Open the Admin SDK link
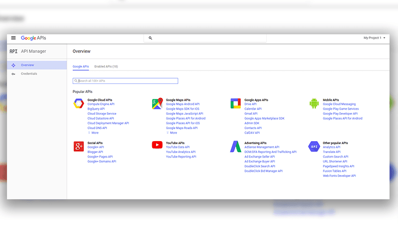This screenshot has height=248, width=398. 252,123
